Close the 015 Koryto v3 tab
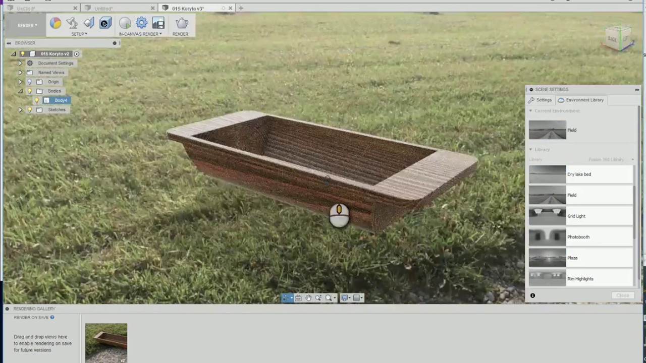 231,8
